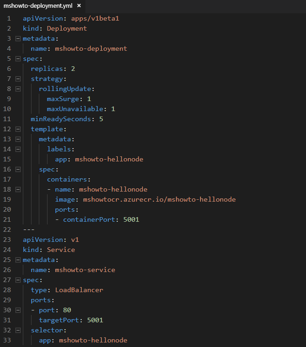Collapse the selector fold marker on line 32

tap(18, 331)
